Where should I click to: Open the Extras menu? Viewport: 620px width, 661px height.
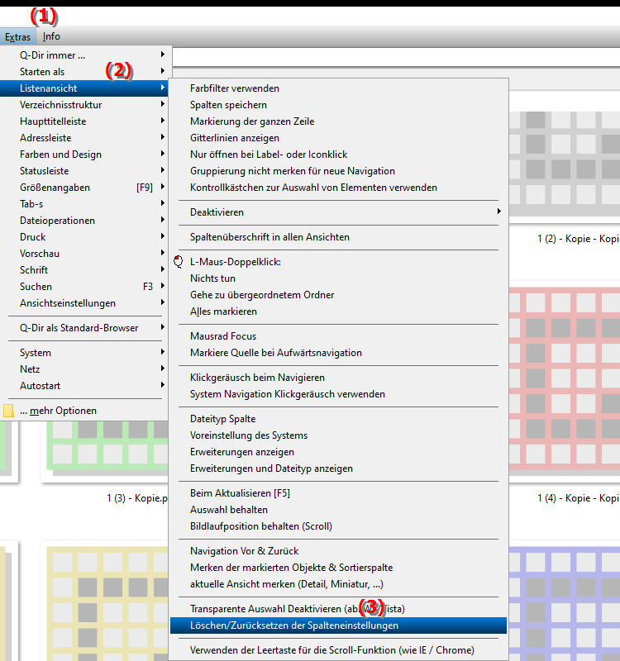pos(17,36)
